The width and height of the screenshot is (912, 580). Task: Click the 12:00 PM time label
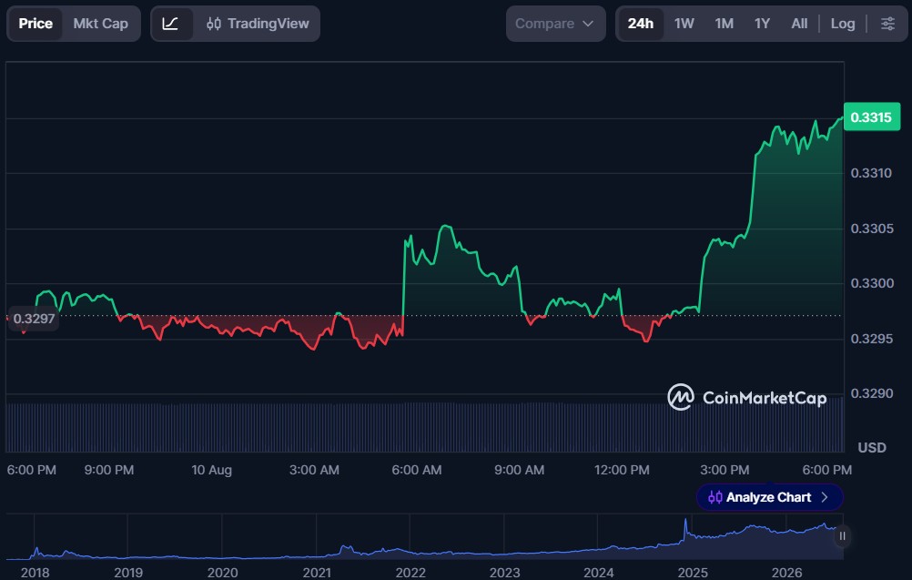pos(622,470)
